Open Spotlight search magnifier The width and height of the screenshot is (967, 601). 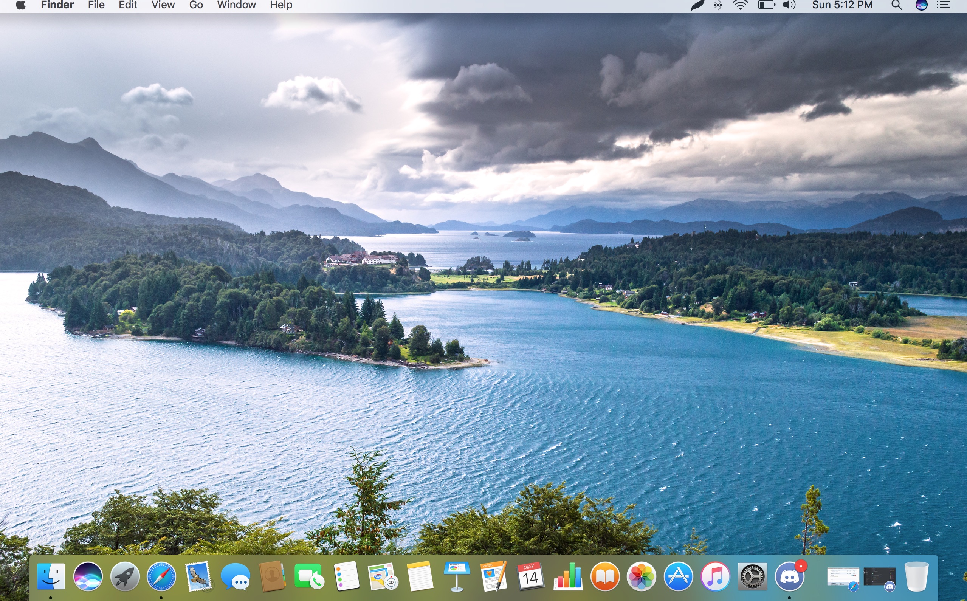[x=896, y=5]
